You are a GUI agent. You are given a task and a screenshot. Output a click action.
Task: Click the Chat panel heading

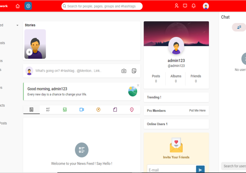pyautogui.click(x=225, y=17)
